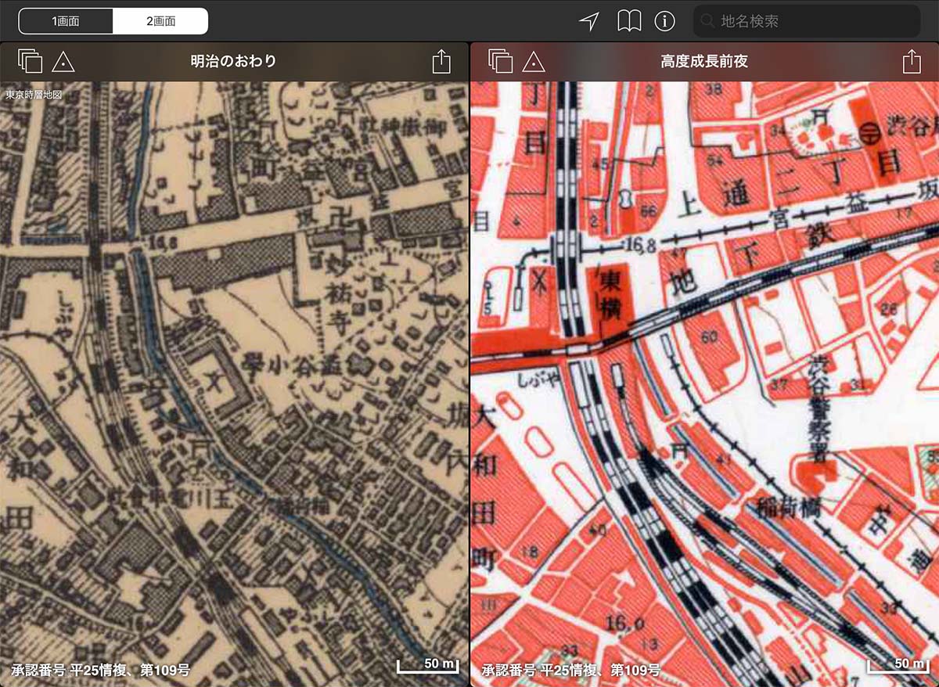
Task: Click the 地名検索 search field
Action: [x=814, y=21]
